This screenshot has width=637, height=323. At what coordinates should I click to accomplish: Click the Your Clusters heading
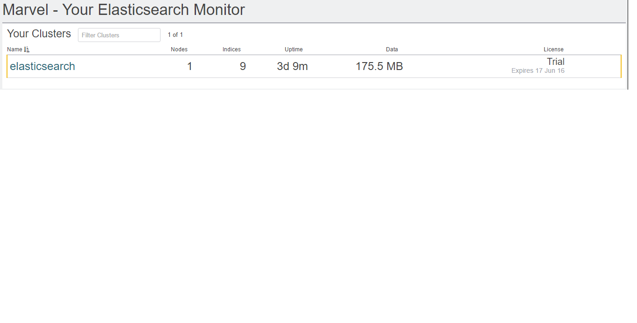pyautogui.click(x=39, y=34)
